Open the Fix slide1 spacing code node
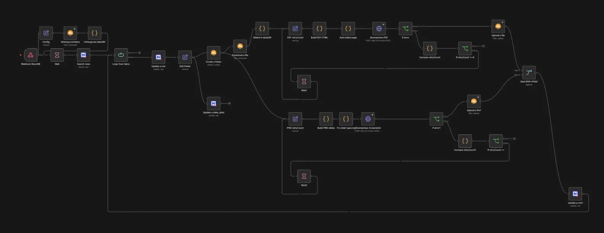Image resolution: width=604 pixels, height=233 pixels. [x=346, y=119]
